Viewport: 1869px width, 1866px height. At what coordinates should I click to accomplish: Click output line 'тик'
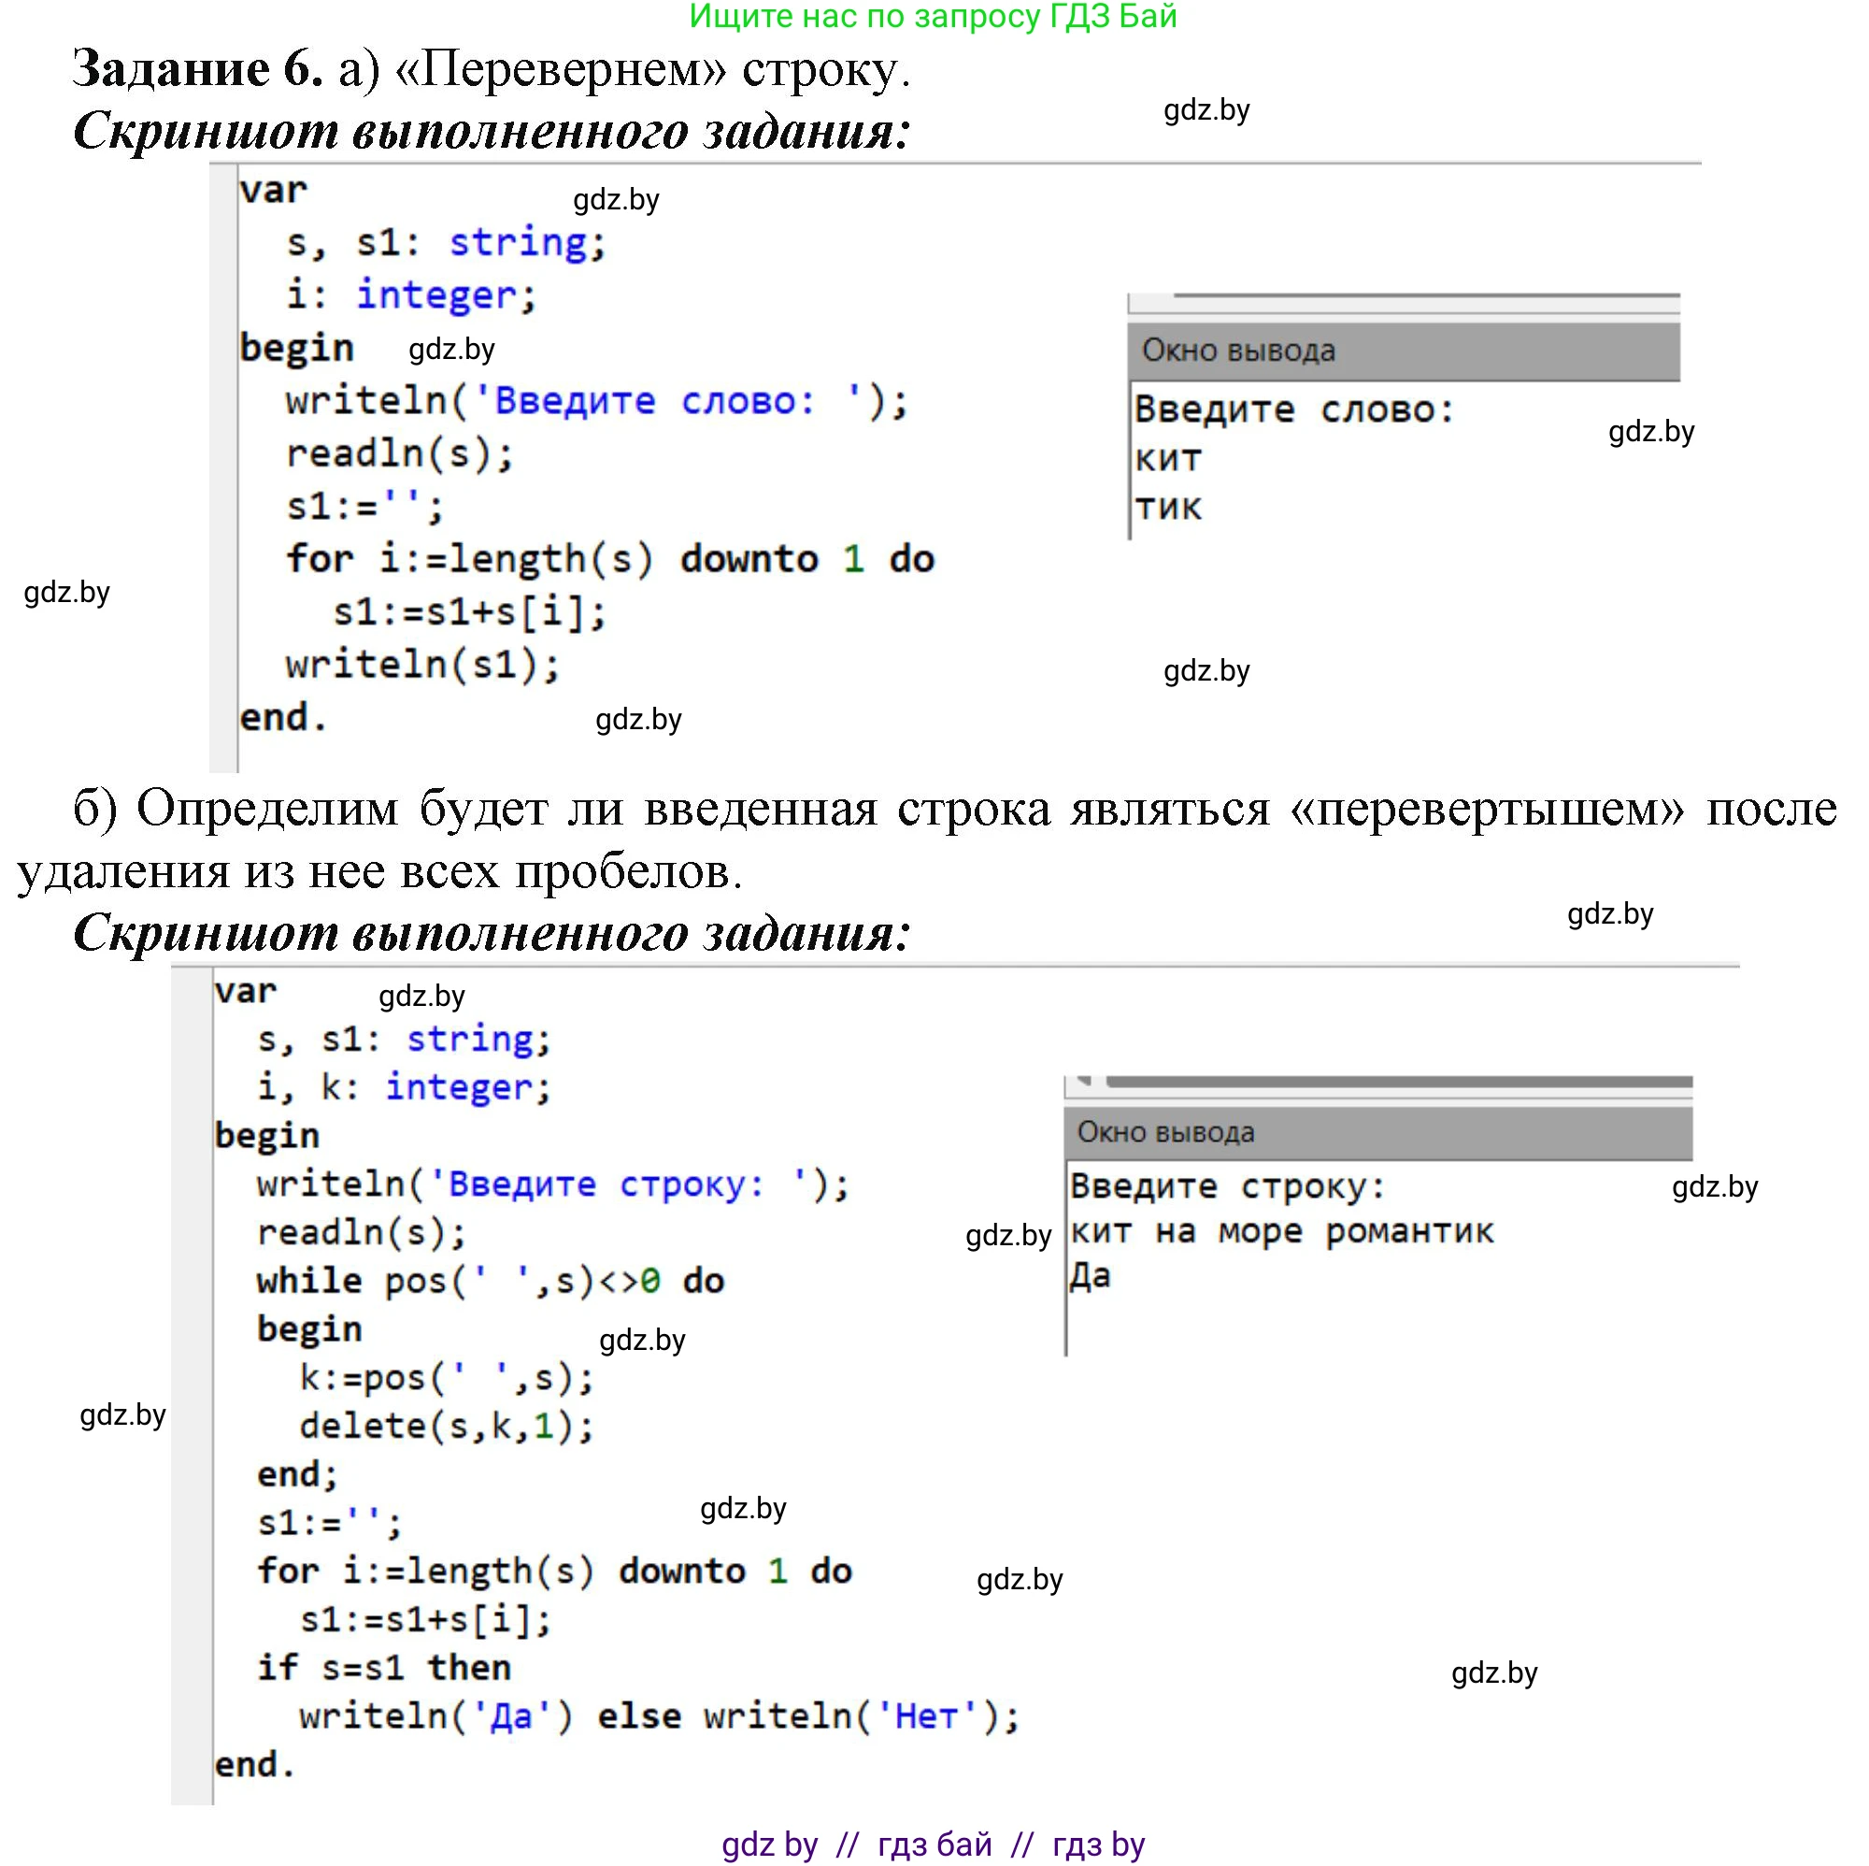1169,507
